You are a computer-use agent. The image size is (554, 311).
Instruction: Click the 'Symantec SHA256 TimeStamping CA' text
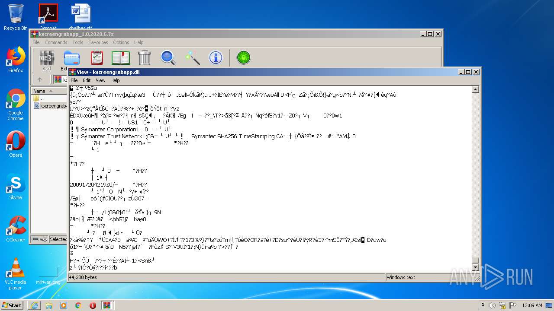click(x=238, y=136)
